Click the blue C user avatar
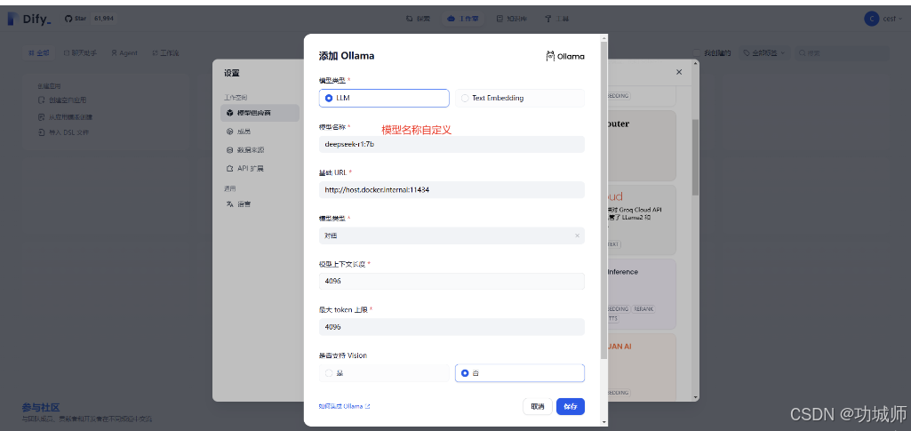Screen dimensions: 911x431 [872, 19]
